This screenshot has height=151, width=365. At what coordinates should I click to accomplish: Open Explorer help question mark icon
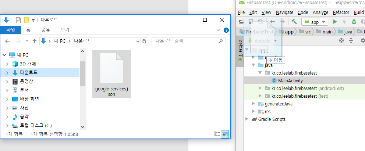tap(224, 30)
